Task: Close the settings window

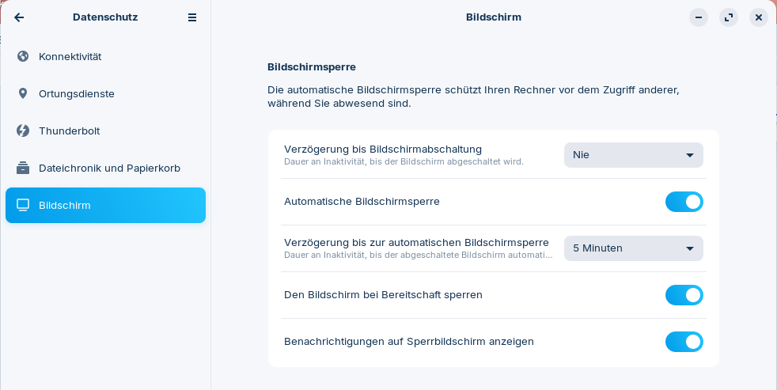Action: pos(759,17)
